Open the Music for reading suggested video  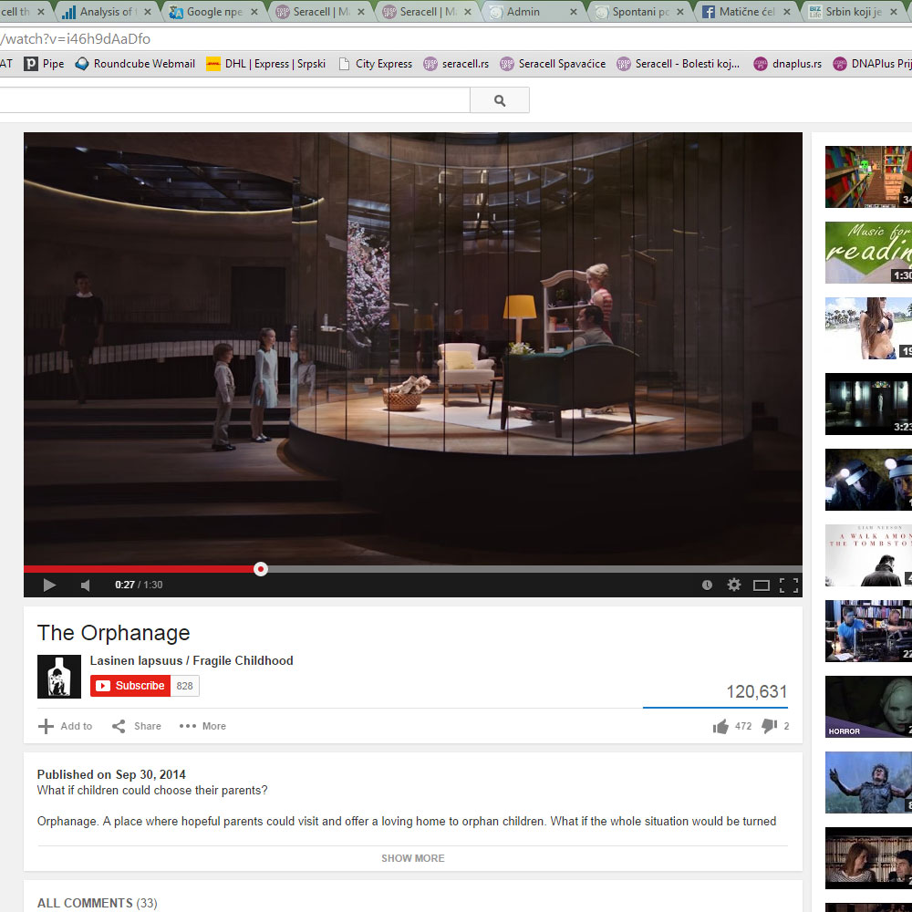tap(868, 253)
